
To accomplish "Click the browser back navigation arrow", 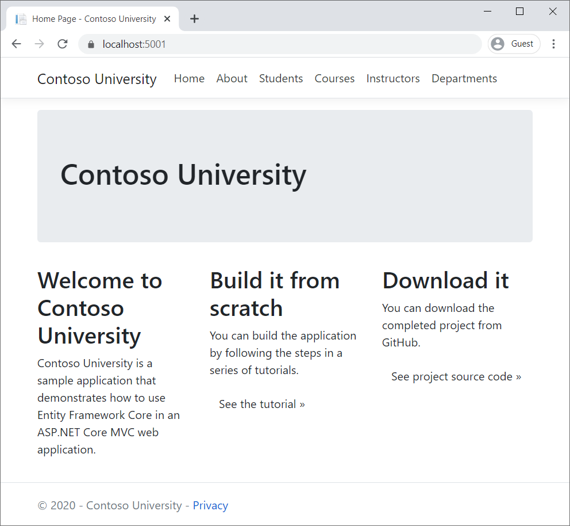I will (16, 44).
